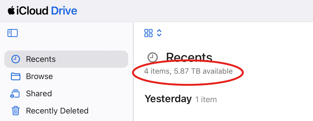Open view options up-down chevron
313x121 pixels.
pyautogui.click(x=159, y=33)
